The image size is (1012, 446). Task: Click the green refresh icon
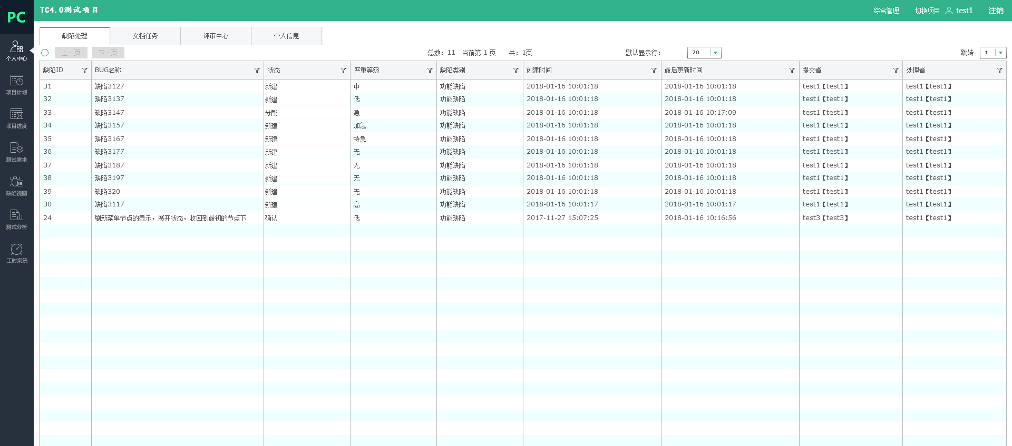click(45, 53)
